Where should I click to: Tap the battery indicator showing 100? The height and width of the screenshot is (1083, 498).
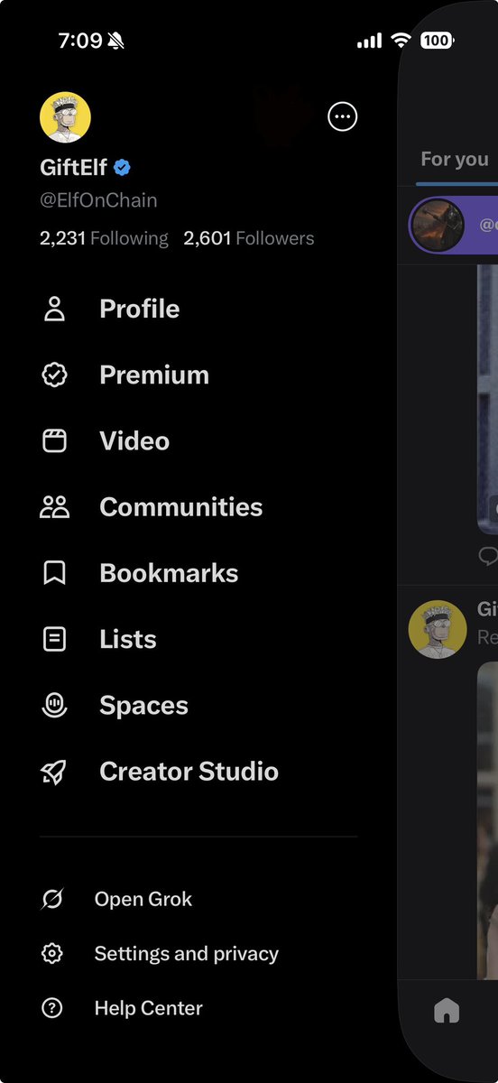click(438, 41)
